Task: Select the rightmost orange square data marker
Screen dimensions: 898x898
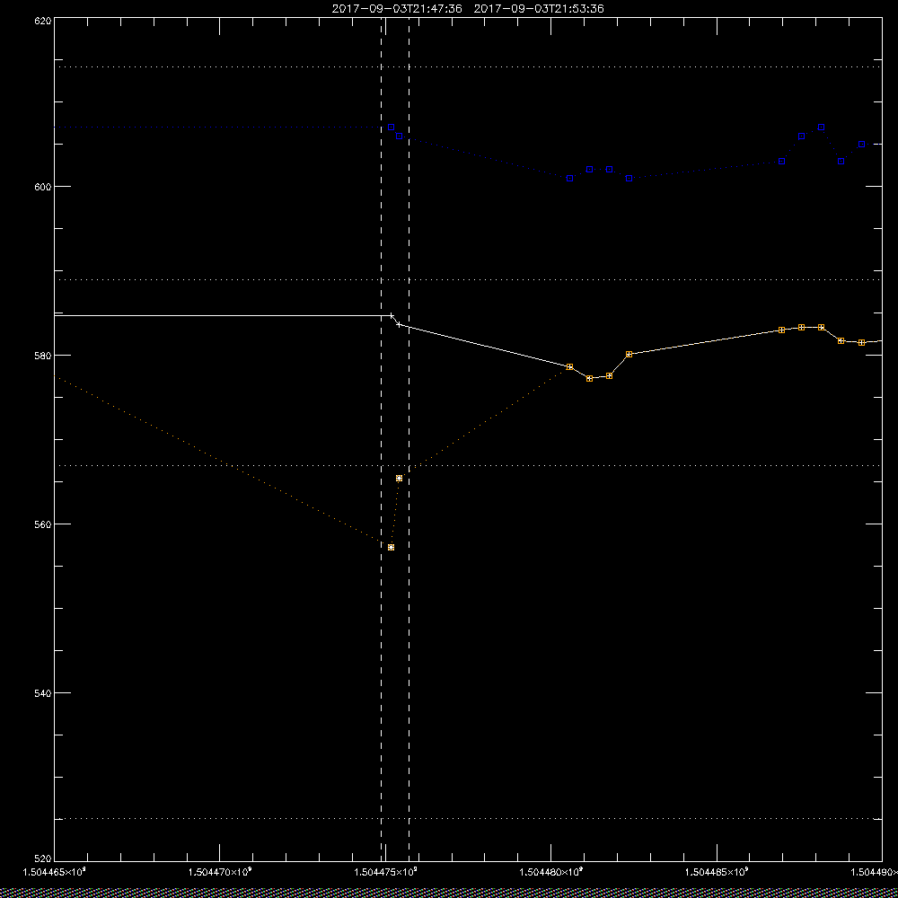Action: coord(861,342)
